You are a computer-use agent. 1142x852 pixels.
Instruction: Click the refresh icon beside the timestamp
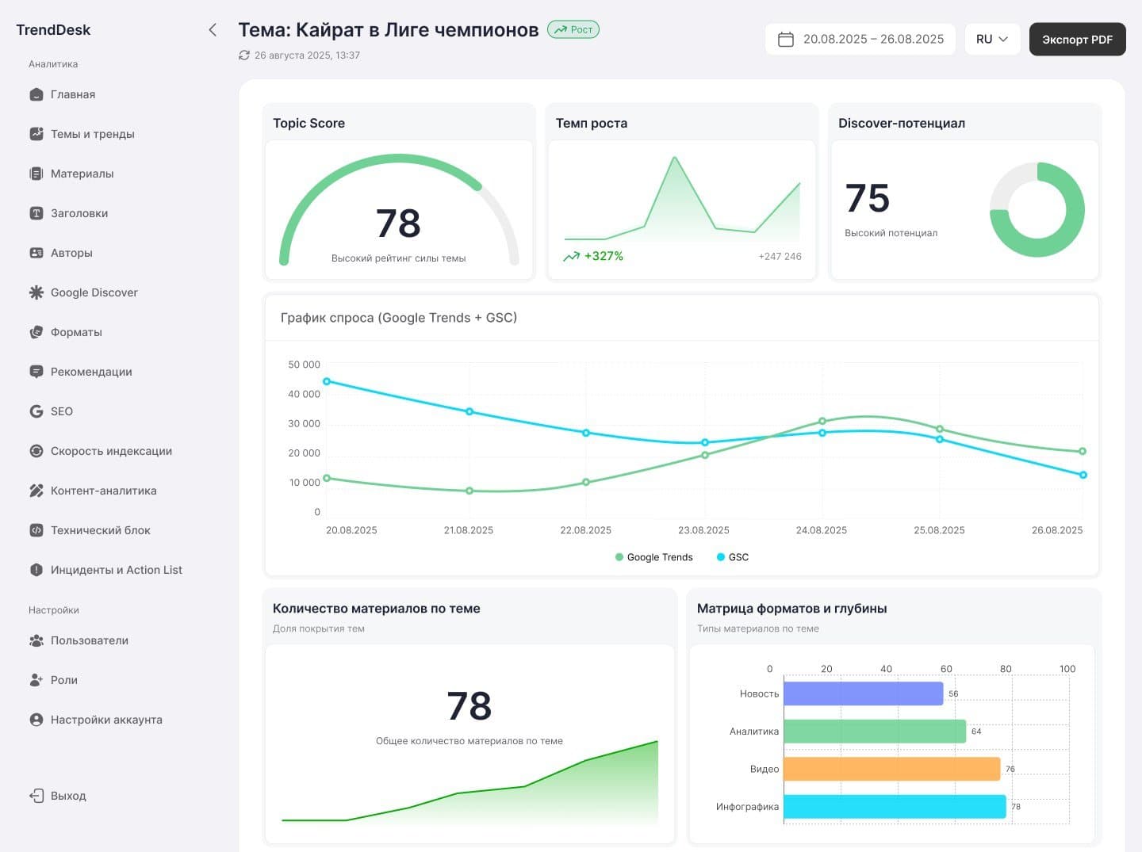pyautogui.click(x=244, y=55)
